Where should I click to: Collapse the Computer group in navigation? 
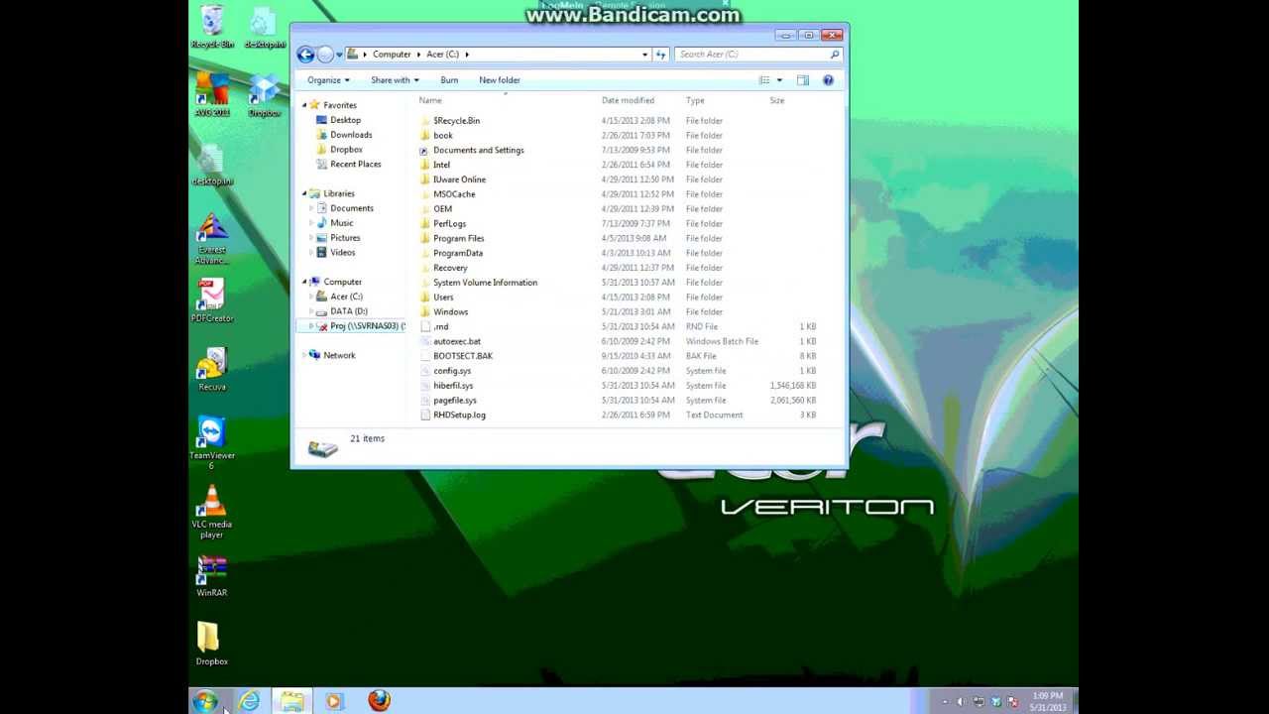pyautogui.click(x=305, y=282)
